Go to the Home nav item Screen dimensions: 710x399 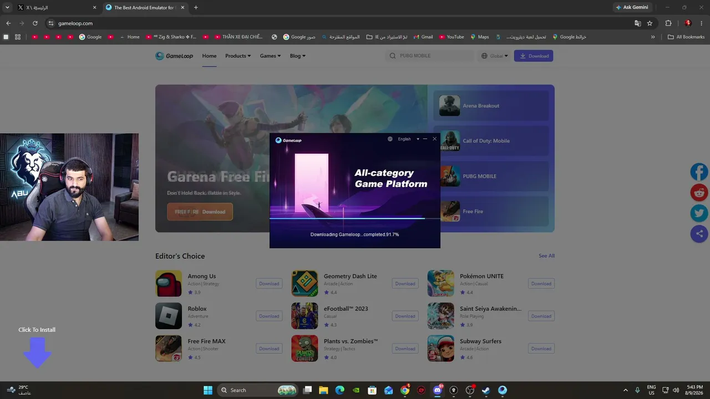209,56
